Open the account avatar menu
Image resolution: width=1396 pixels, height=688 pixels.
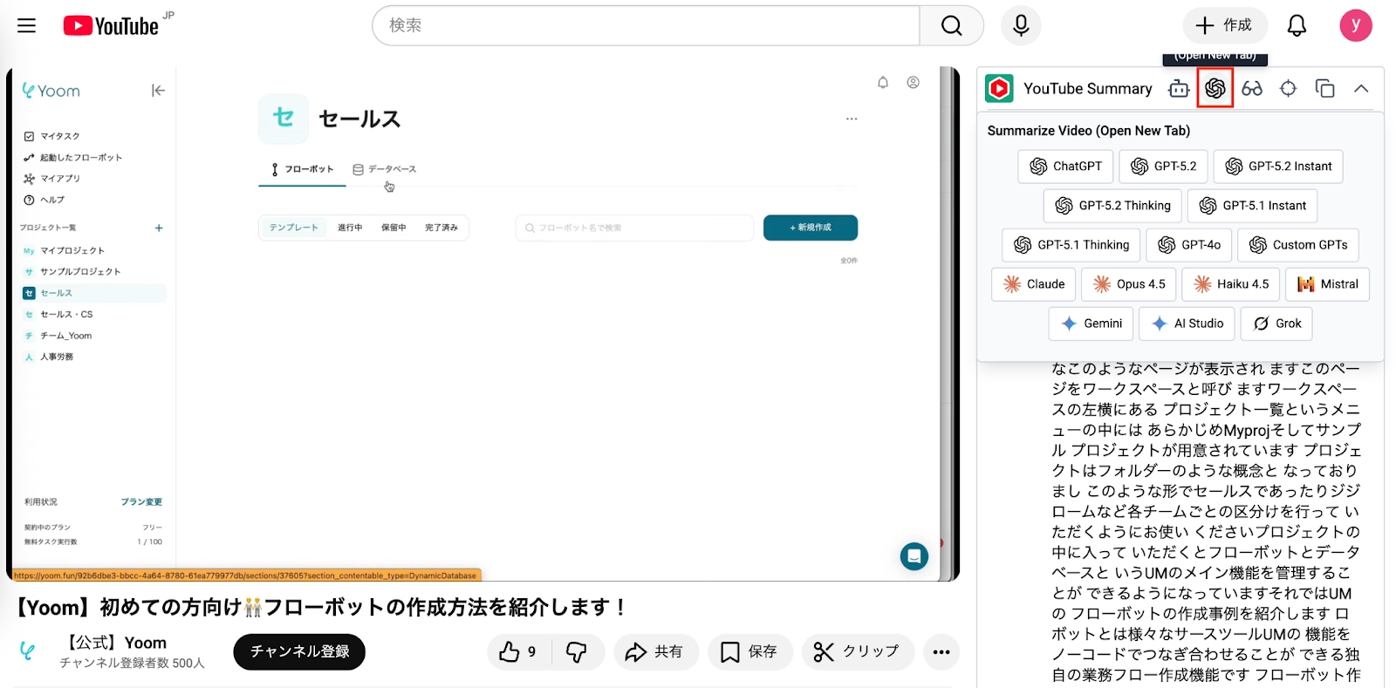point(1356,25)
